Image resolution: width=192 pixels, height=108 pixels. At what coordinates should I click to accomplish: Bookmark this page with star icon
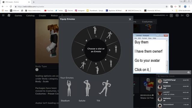tap(166, 7)
